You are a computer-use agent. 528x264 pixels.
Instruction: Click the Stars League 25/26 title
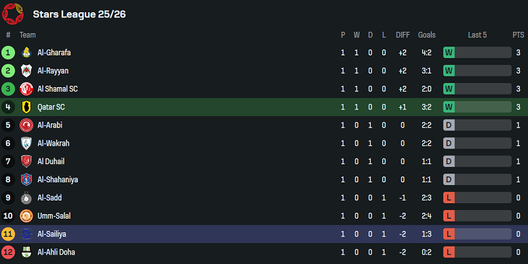tap(79, 14)
